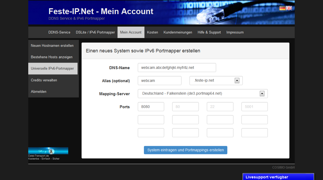
Task: Select the Mein Account tab
Action: pyautogui.click(x=131, y=32)
